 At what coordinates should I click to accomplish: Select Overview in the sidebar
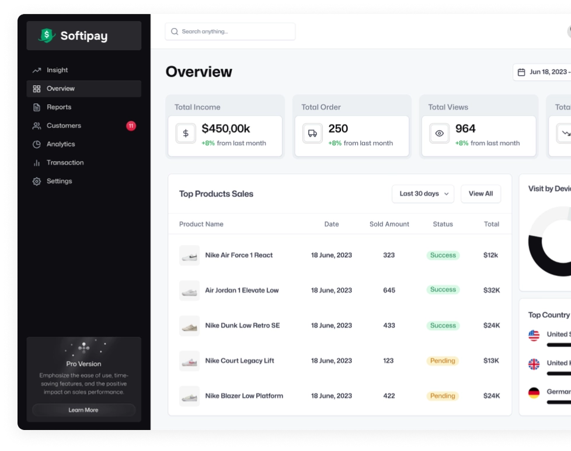[x=83, y=89]
